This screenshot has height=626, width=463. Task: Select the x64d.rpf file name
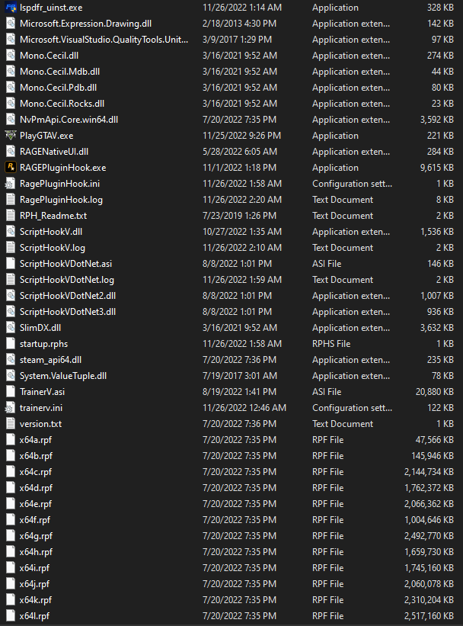[x=36, y=488]
